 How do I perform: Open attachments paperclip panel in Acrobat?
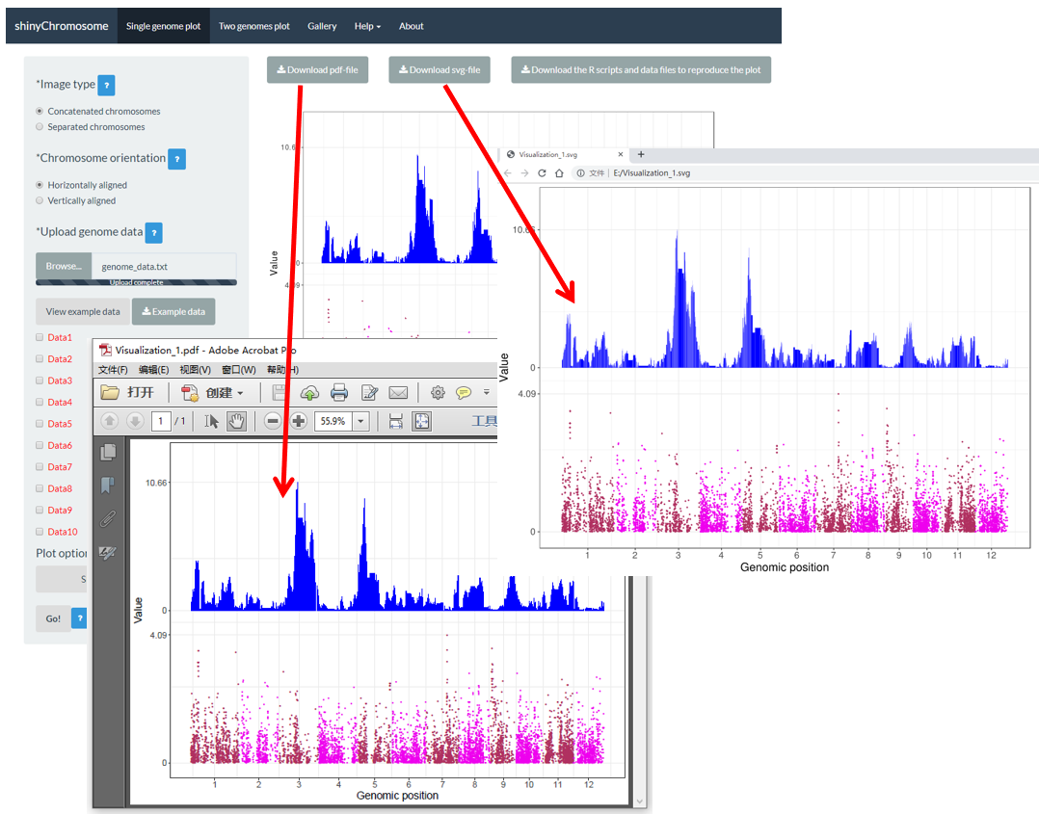(x=107, y=518)
